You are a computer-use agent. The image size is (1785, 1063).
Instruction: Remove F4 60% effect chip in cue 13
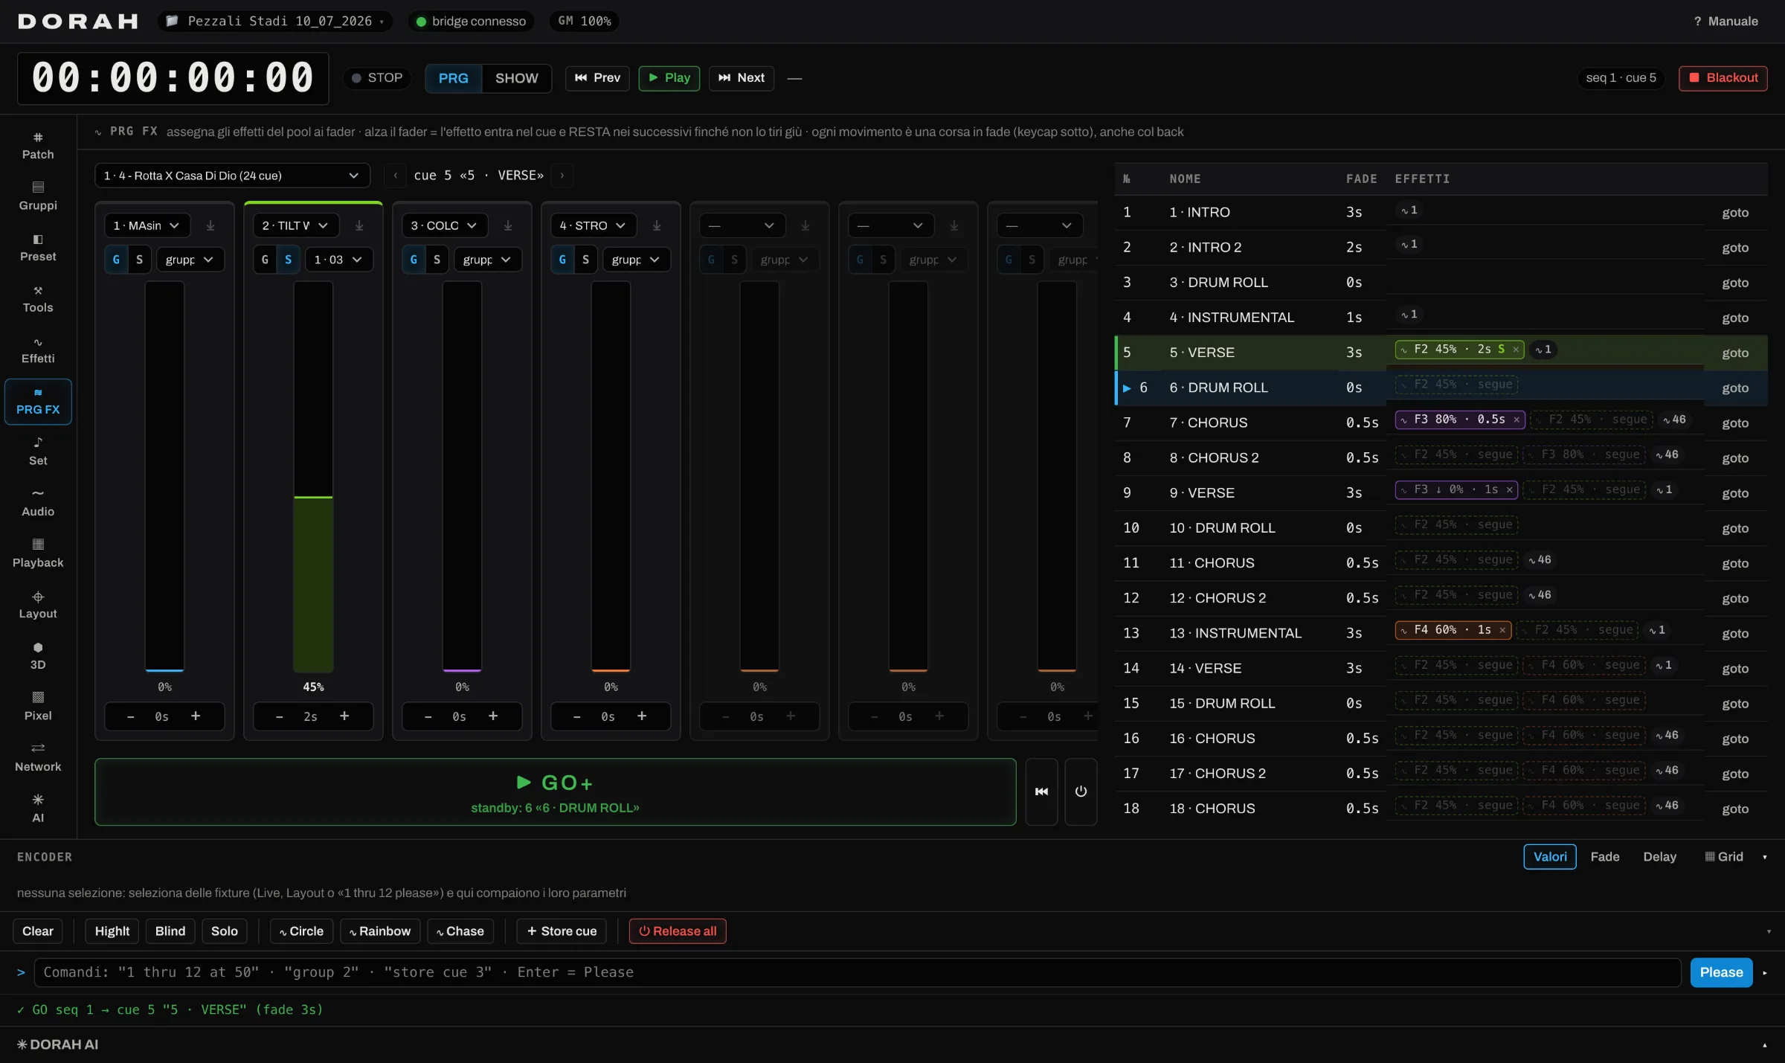tap(1502, 630)
